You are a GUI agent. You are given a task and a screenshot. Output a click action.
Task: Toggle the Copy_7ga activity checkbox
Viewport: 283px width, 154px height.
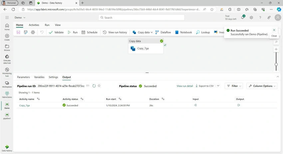coord(165,45)
